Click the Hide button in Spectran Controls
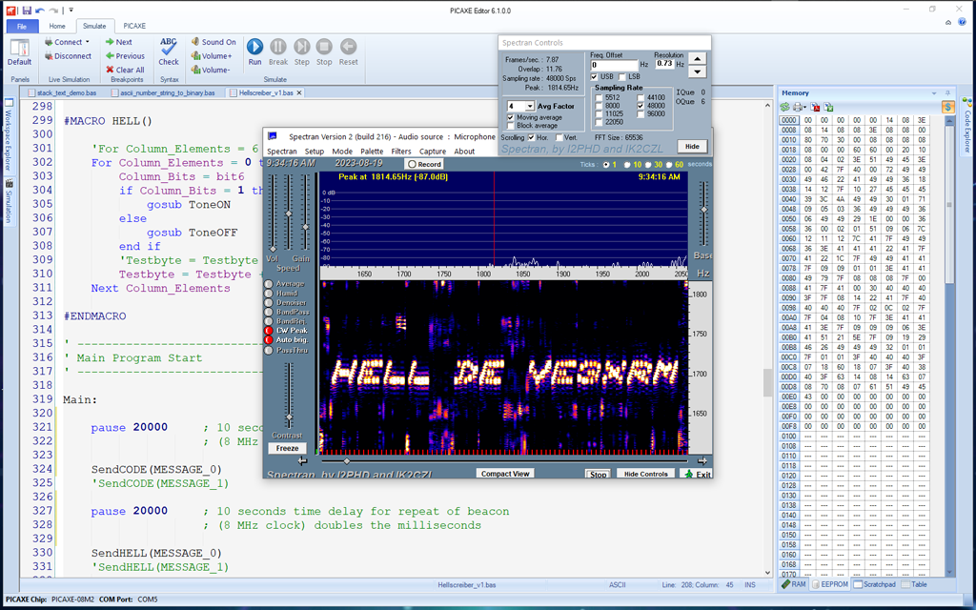The image size is (976, 610). click(x=692, y=146)
